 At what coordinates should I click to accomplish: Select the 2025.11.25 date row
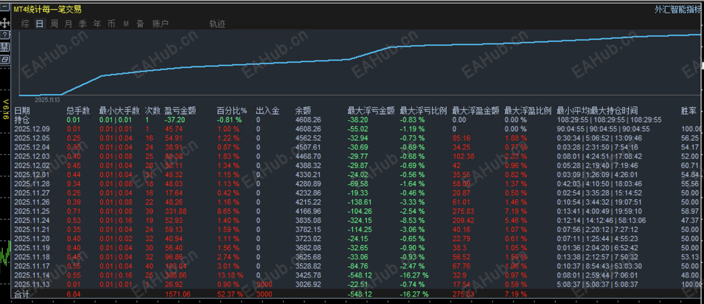pos(32,211)
